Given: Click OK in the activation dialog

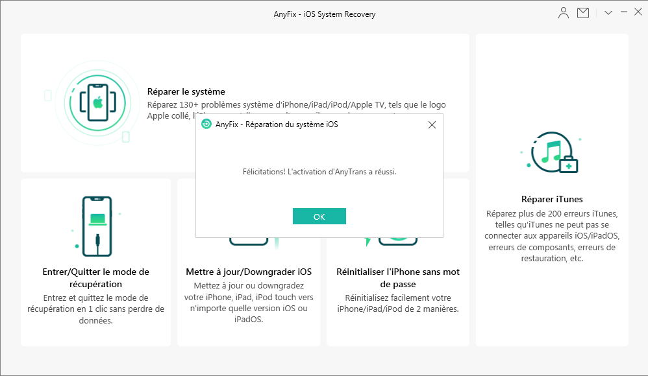Looking at the screenshot, I should pos(319,217).
